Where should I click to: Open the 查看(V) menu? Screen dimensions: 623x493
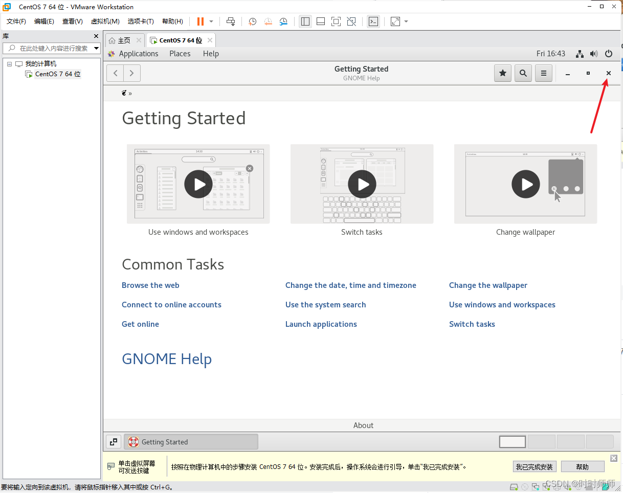[x=72, y=21]
